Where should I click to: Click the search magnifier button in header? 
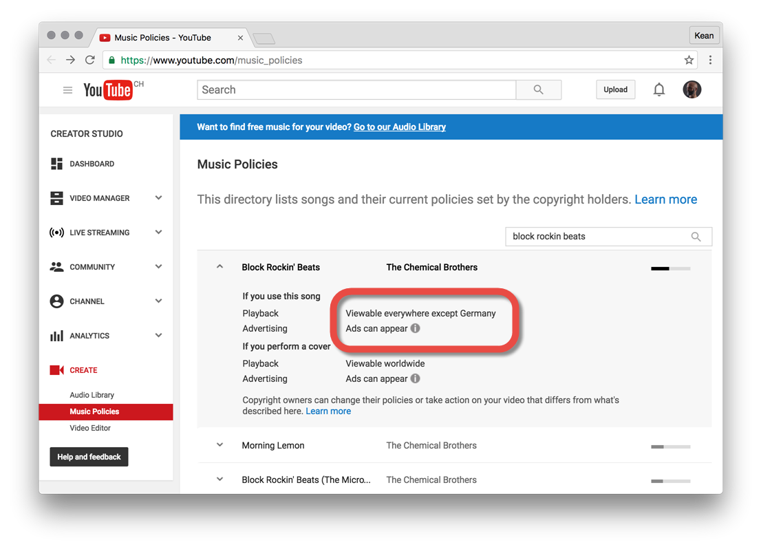pyautogui.click(x=538, y=90)
